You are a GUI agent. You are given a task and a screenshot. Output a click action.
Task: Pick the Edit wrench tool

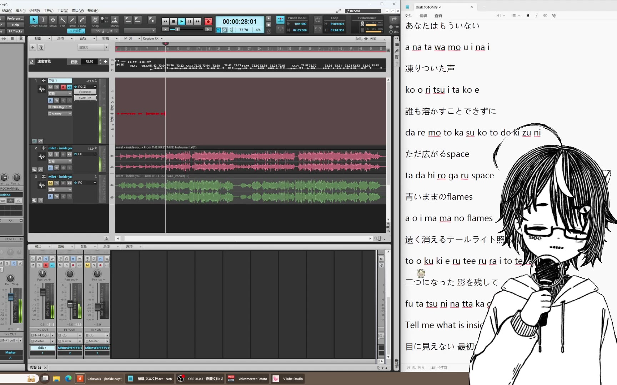[x=62, y=20]
